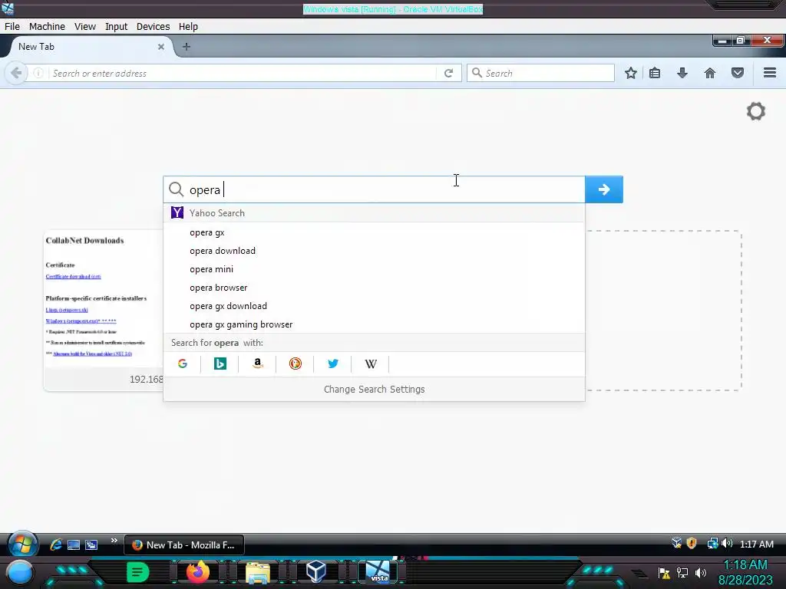The width and height of the screenshot is (786, 589).
Task: Expand quick launch chevron on Vista taskbar
Action: click(x=114, y=540)
